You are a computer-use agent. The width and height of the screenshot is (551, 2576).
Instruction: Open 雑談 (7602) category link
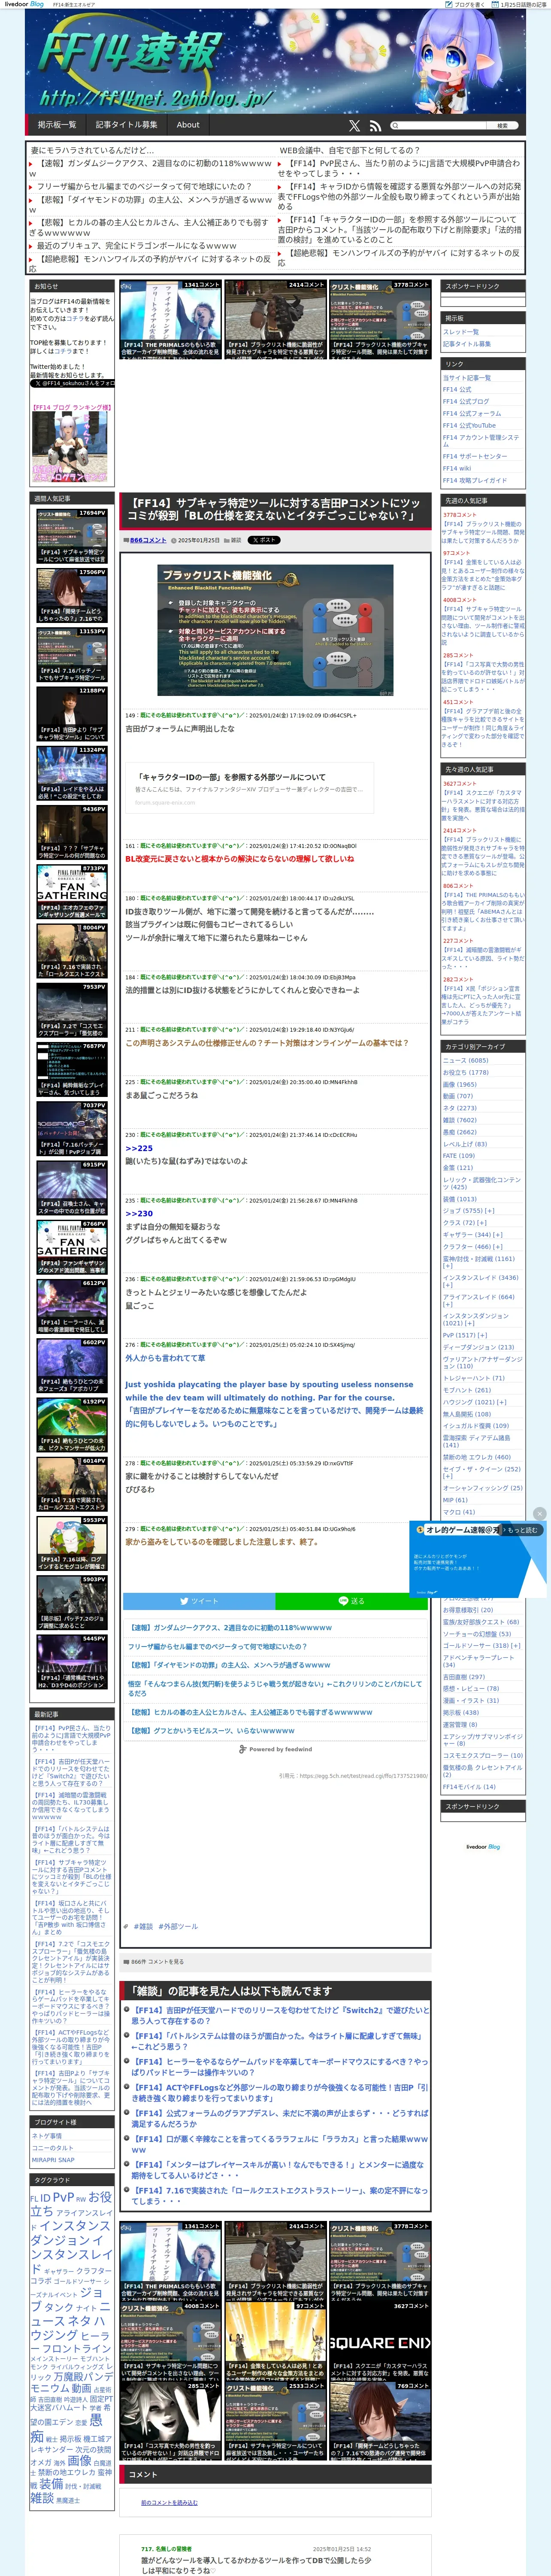click(x=460, y=1120)
